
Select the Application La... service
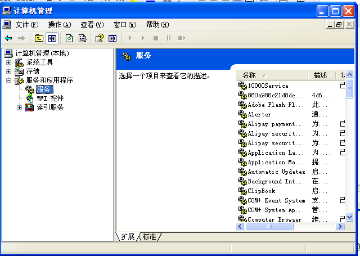pos(276,152)
